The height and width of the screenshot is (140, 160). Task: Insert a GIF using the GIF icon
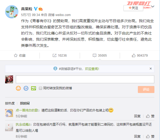[26, 88]
